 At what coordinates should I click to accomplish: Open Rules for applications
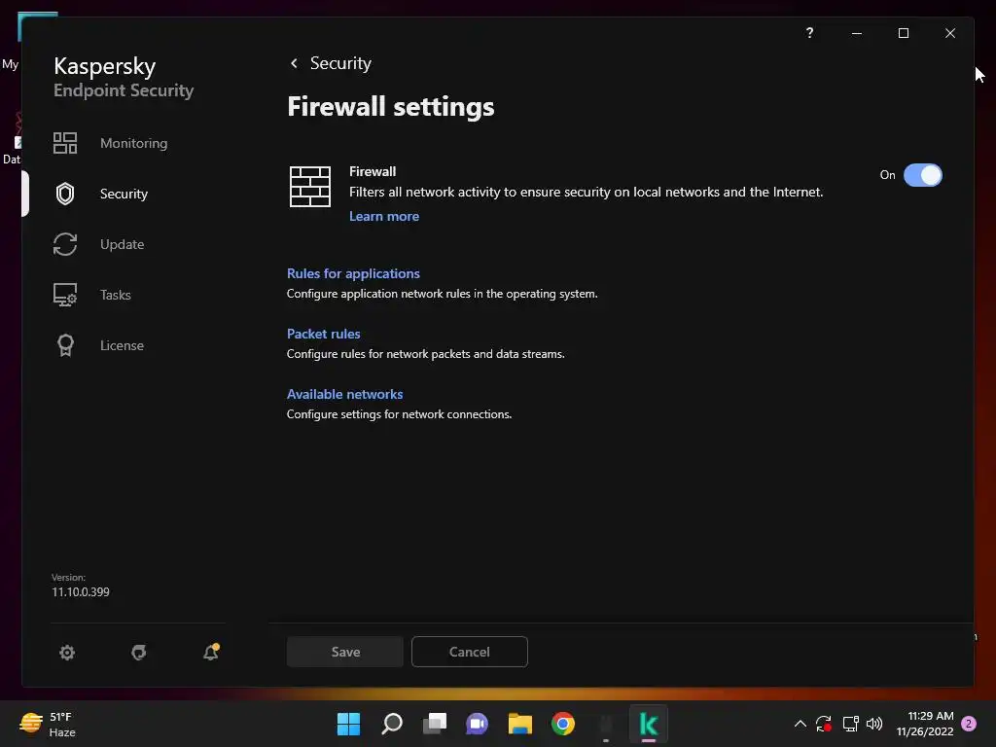353,273
